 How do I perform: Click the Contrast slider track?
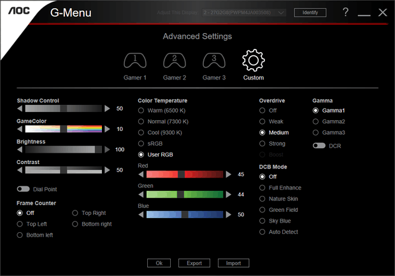point(64,170)
